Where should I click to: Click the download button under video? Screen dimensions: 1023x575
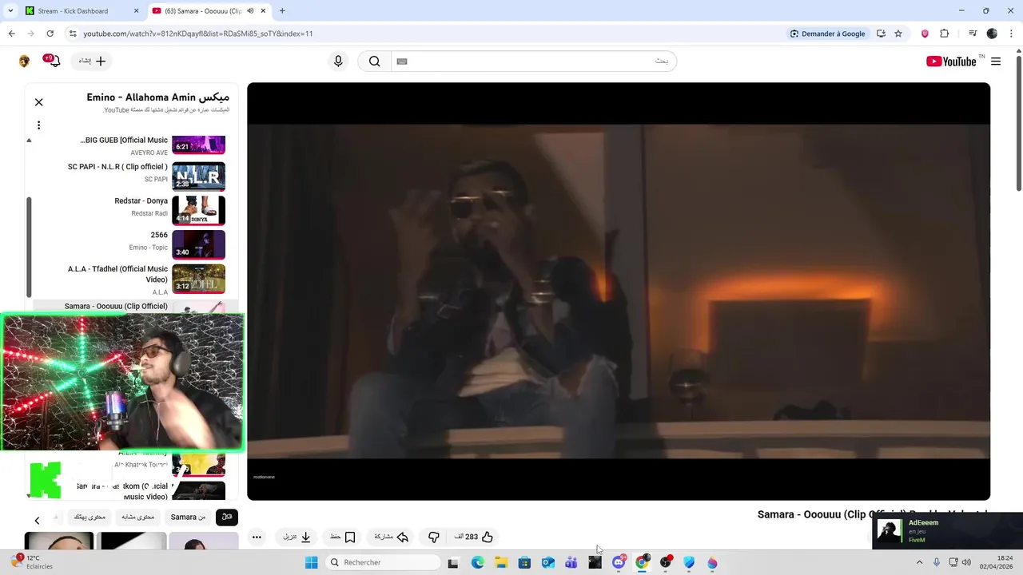[x=297, y=537]
